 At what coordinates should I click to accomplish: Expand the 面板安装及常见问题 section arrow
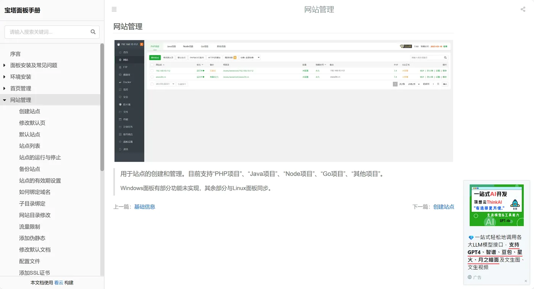[x=4, y=65]
